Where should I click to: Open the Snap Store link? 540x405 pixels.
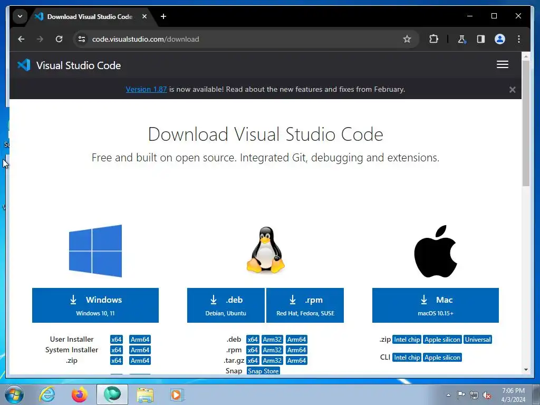(x=263, y=371)
